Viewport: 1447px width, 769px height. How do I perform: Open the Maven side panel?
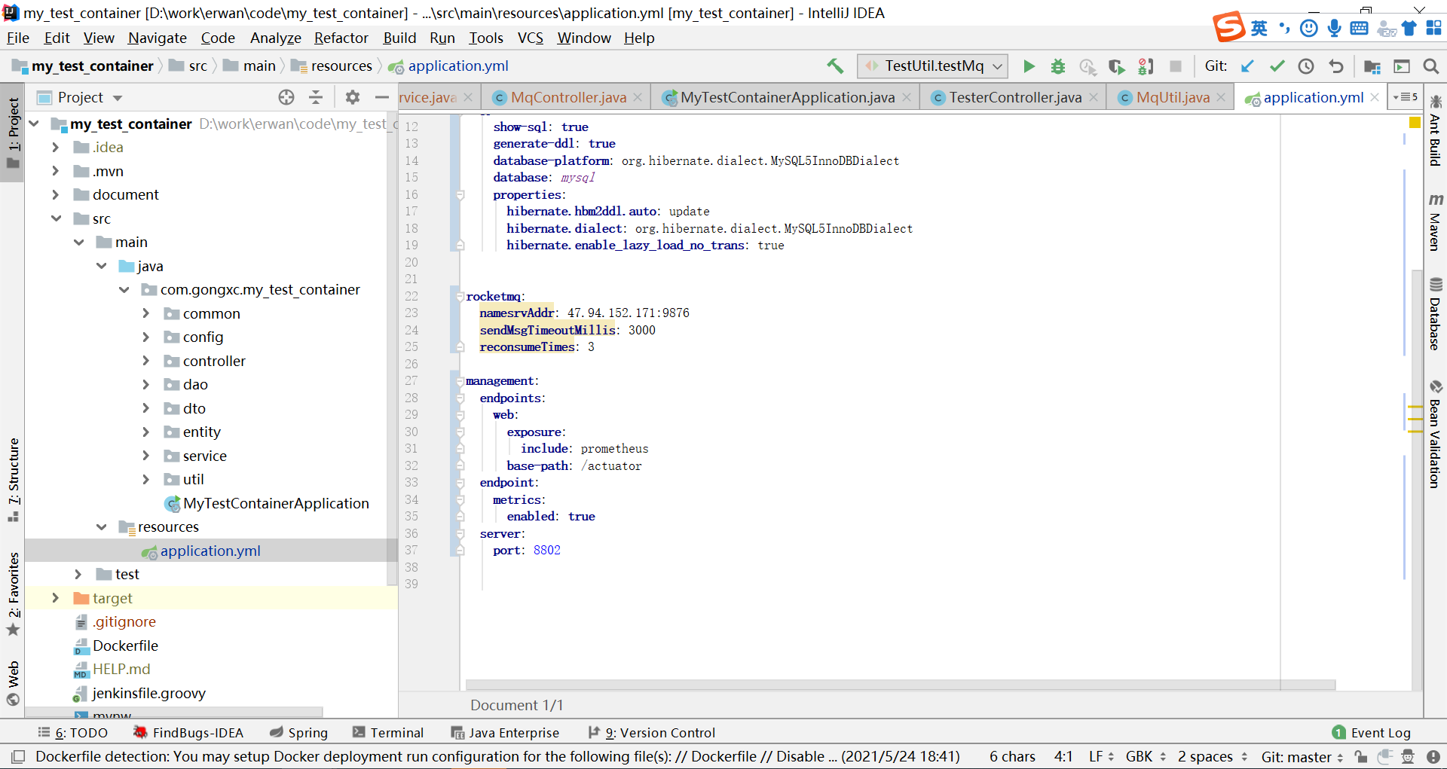pyautogui.click(x=1435, y=221)
